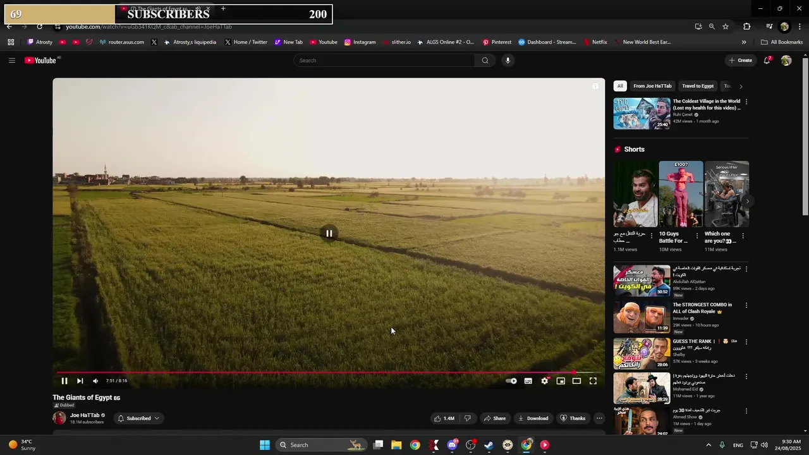Open GUESS THE RANK video
Screen dimensions: 809x455
642,354
